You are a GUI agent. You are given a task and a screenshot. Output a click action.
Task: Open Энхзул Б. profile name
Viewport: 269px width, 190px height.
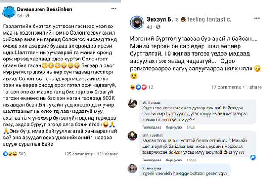click(x=157, y=20)
